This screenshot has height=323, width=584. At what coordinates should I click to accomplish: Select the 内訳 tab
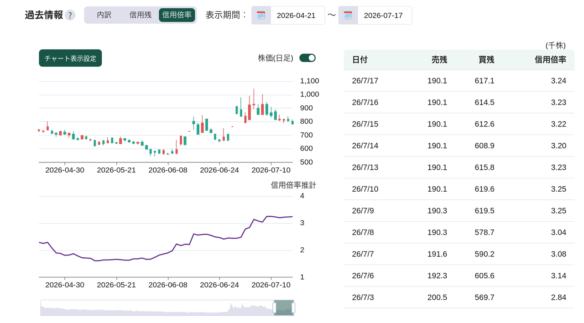click(104, 15)
